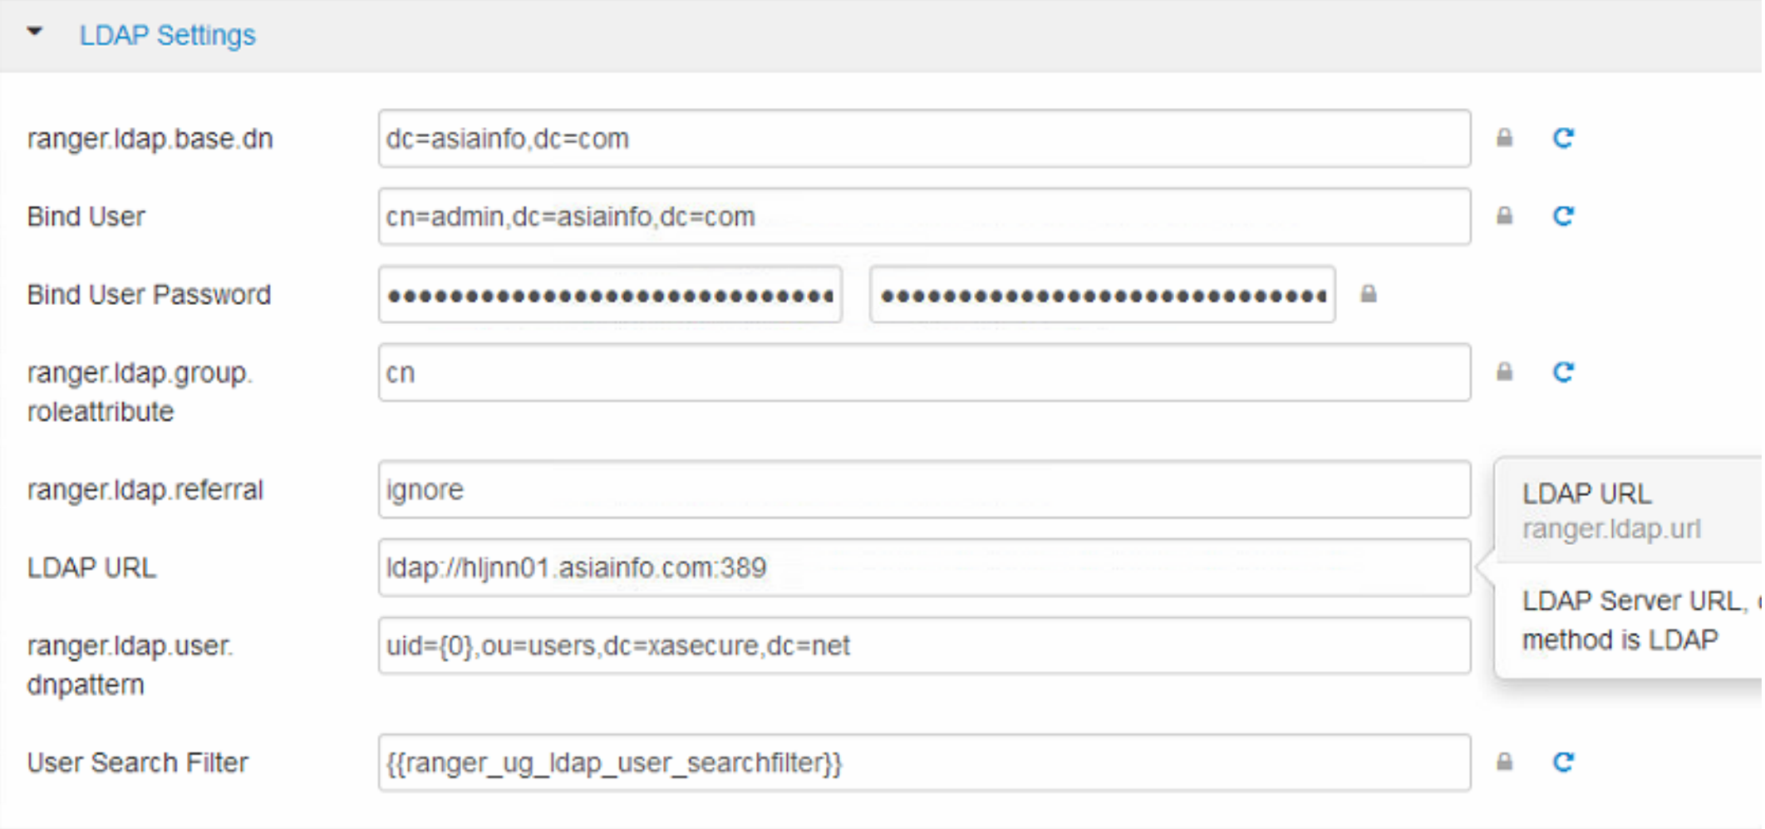Focus the roleattribute field containing cn

(x=924, y=372)
